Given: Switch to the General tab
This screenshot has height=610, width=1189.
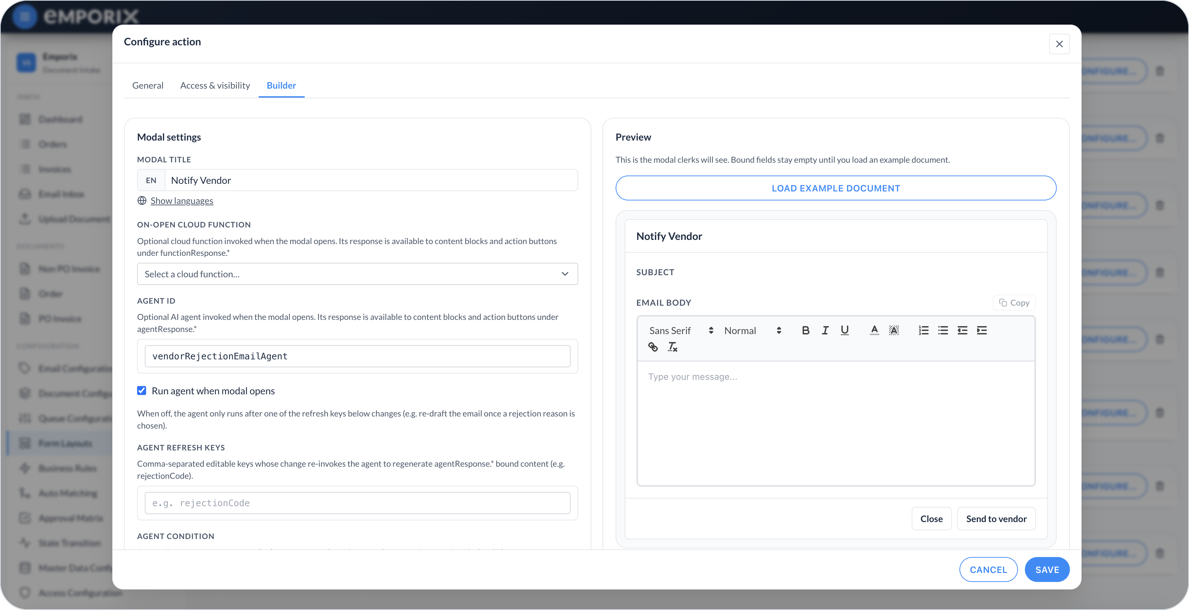Looking at the screenshot, I should 148,86.
